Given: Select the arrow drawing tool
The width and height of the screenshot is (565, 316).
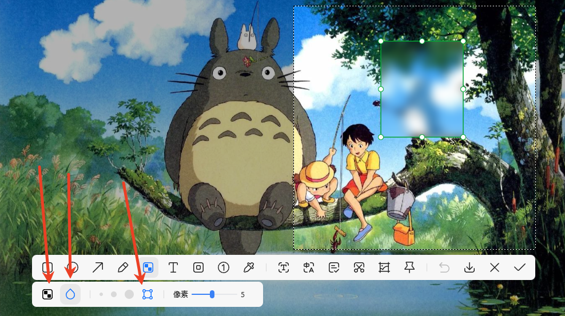Looking at the screenshot, I should 98,267.
